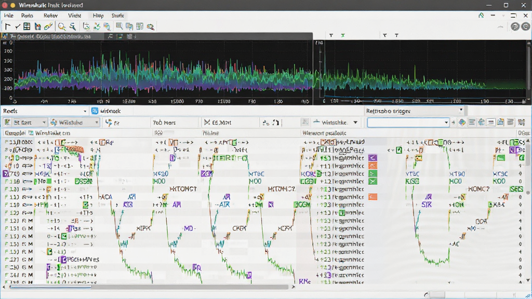The height and width of the screenshot is (299, 532).
Task: Click the first orange swatch below the purple one
Action: tap(373, 166)
